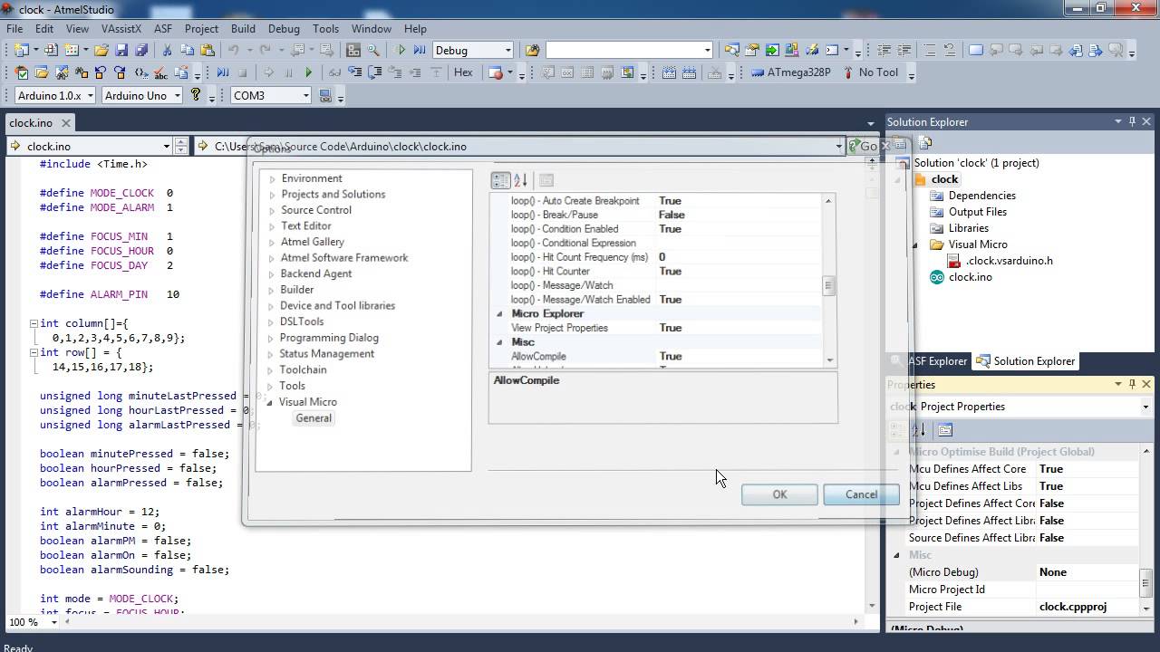This screenshot has width=1160, height=652.
Task: Select the Output Files node
Action: [978, 212]
